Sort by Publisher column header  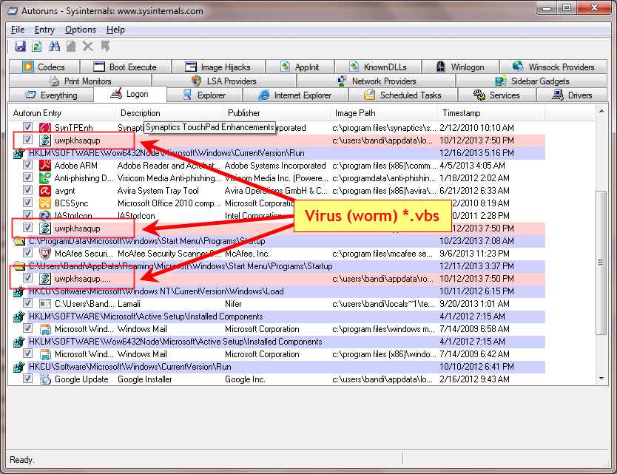[x=277, y=113]
